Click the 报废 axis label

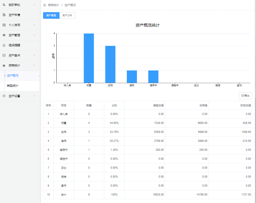218,85
